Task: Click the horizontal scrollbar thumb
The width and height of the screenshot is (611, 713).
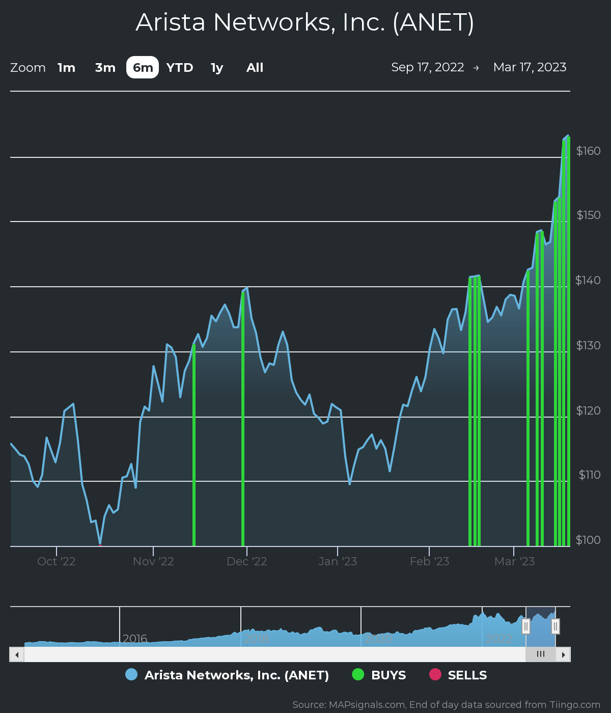Action: coord(541,654)
